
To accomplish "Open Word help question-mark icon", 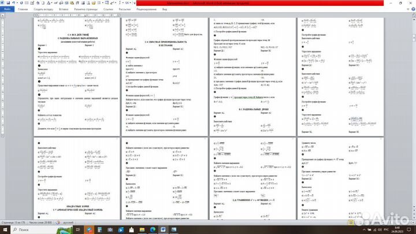I will click(x=413, y=9).
